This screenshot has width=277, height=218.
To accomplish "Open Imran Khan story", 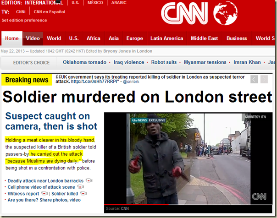I will tap(247, 62).
